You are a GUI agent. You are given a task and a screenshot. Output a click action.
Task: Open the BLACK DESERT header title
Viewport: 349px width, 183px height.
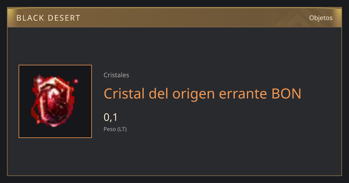pyautogui.click(x=48, y=18)
